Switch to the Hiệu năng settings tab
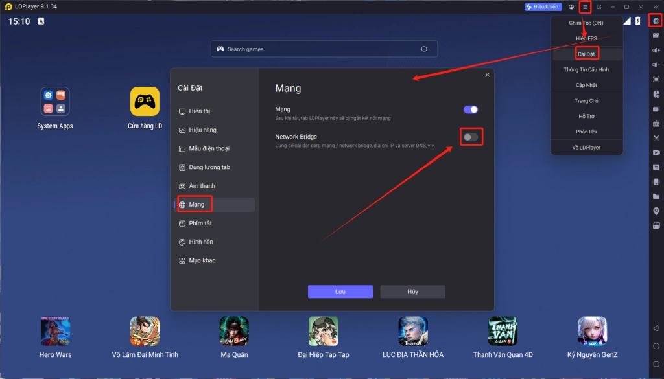 202,130
